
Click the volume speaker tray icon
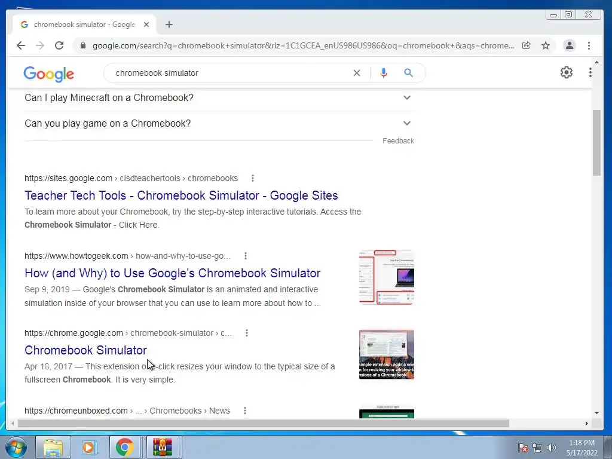(x=551, y=448)
